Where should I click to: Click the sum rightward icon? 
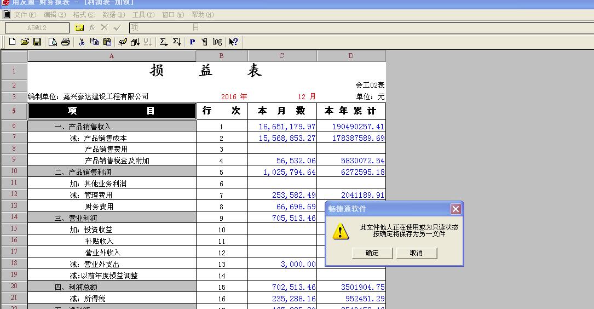tap(164, 42)
